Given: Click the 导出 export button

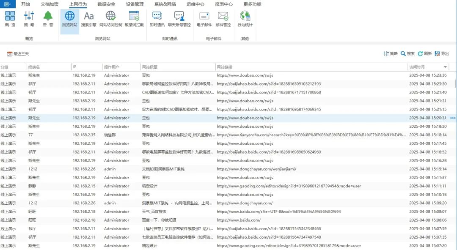Looking at the screenshot, I should coord(441,54).
